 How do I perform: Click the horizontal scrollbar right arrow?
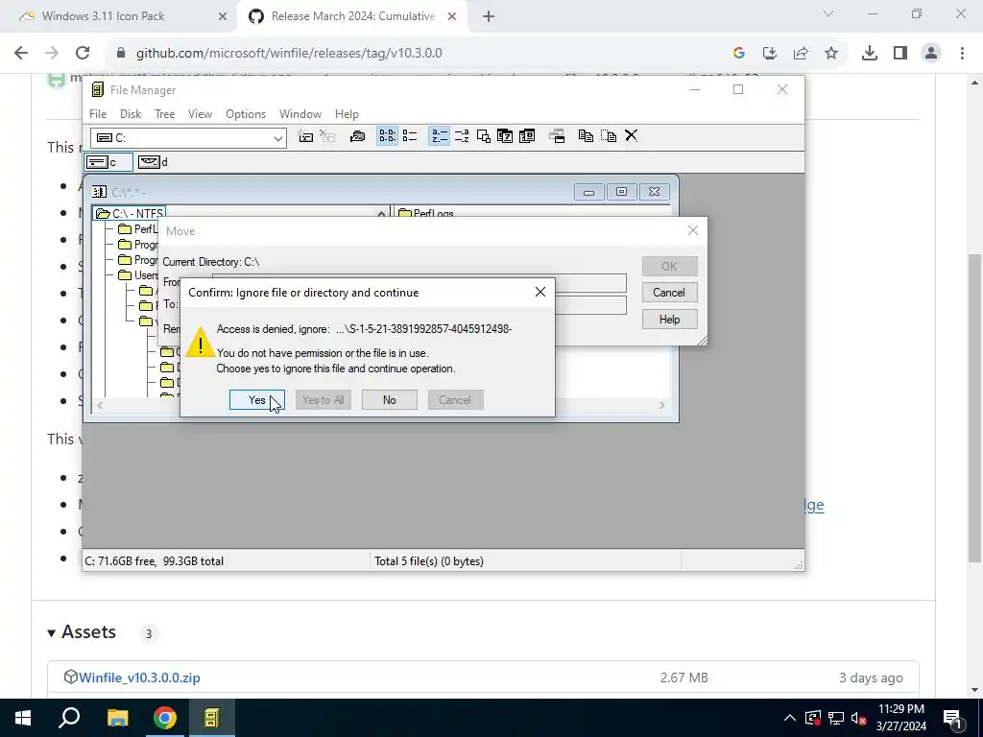(x=661, y=406)
